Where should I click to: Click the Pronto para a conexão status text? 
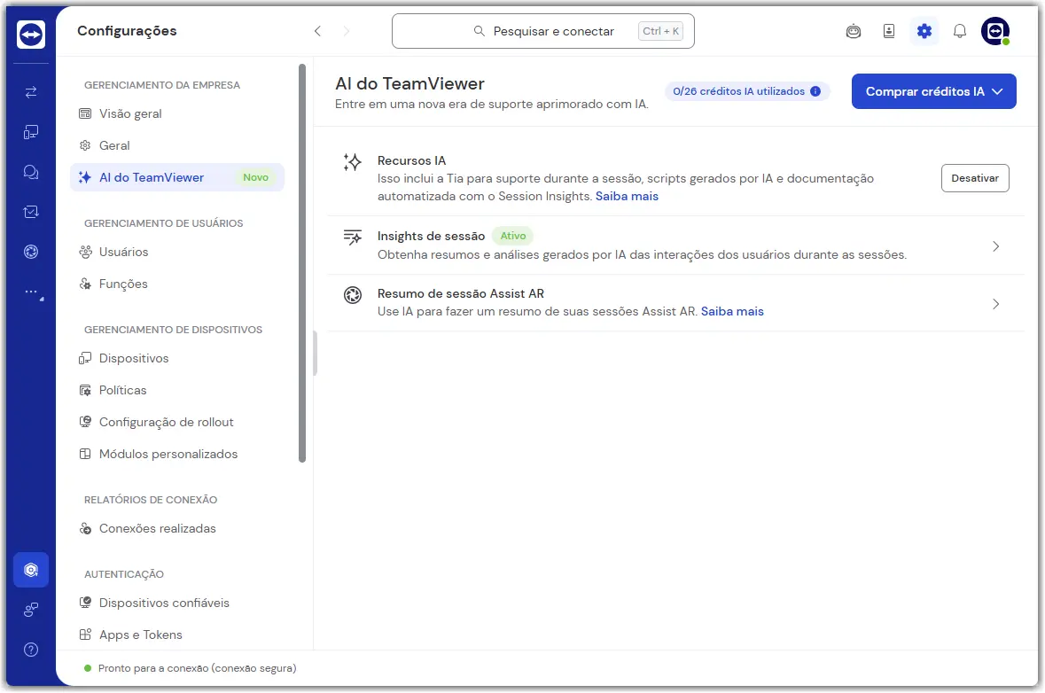(198, 667)
